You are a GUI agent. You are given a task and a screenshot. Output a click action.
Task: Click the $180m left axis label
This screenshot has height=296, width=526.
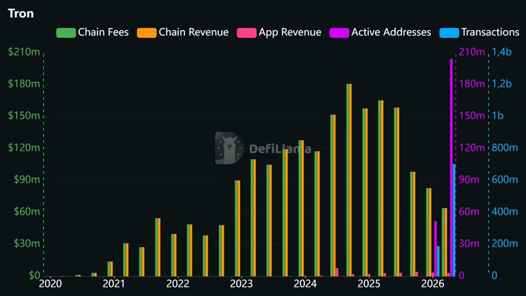coord(24,83)
